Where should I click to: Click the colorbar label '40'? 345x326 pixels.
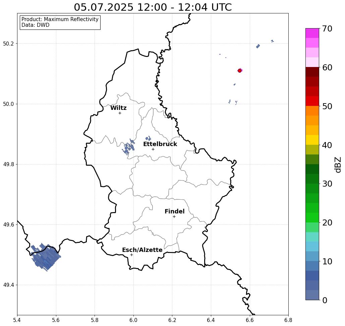327,145
